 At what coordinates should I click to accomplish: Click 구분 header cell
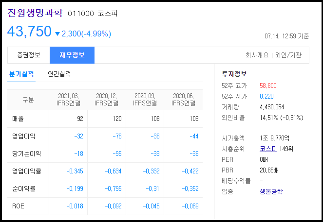click(28, 100)
